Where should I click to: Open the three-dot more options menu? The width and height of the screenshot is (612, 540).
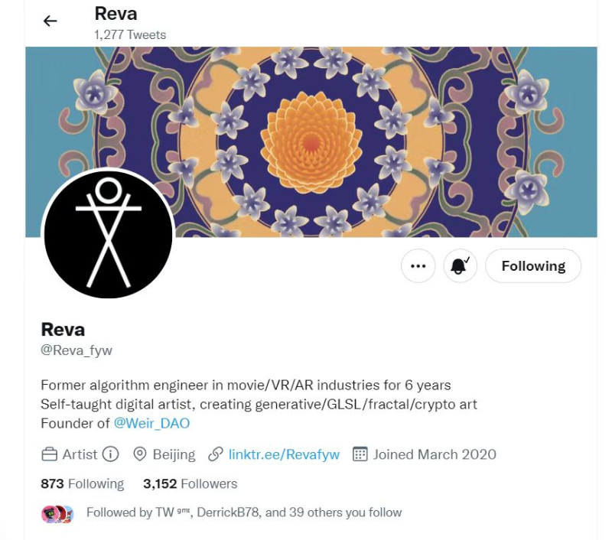pos(418,266)
